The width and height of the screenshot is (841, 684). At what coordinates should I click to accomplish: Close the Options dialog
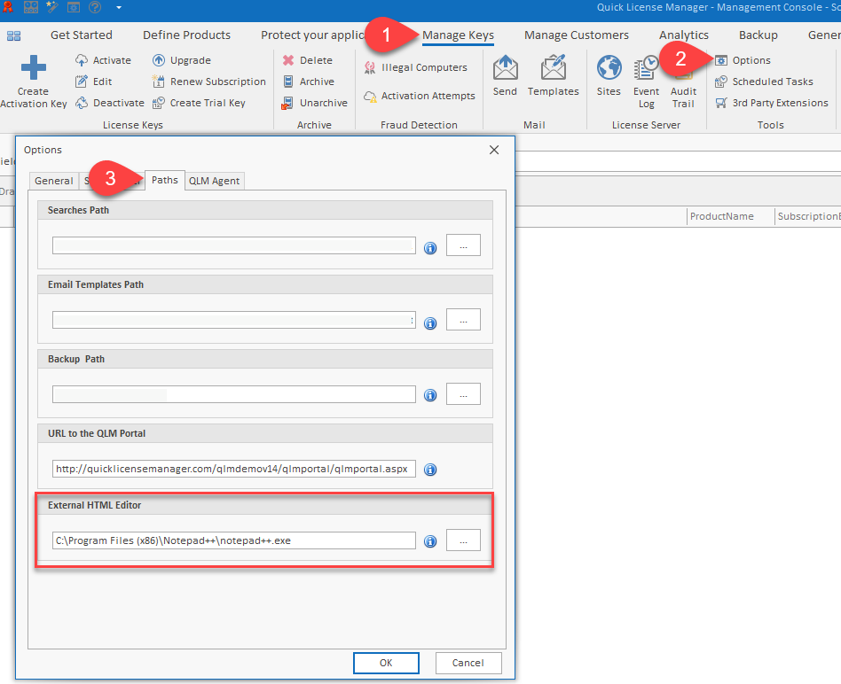[494, 150]
